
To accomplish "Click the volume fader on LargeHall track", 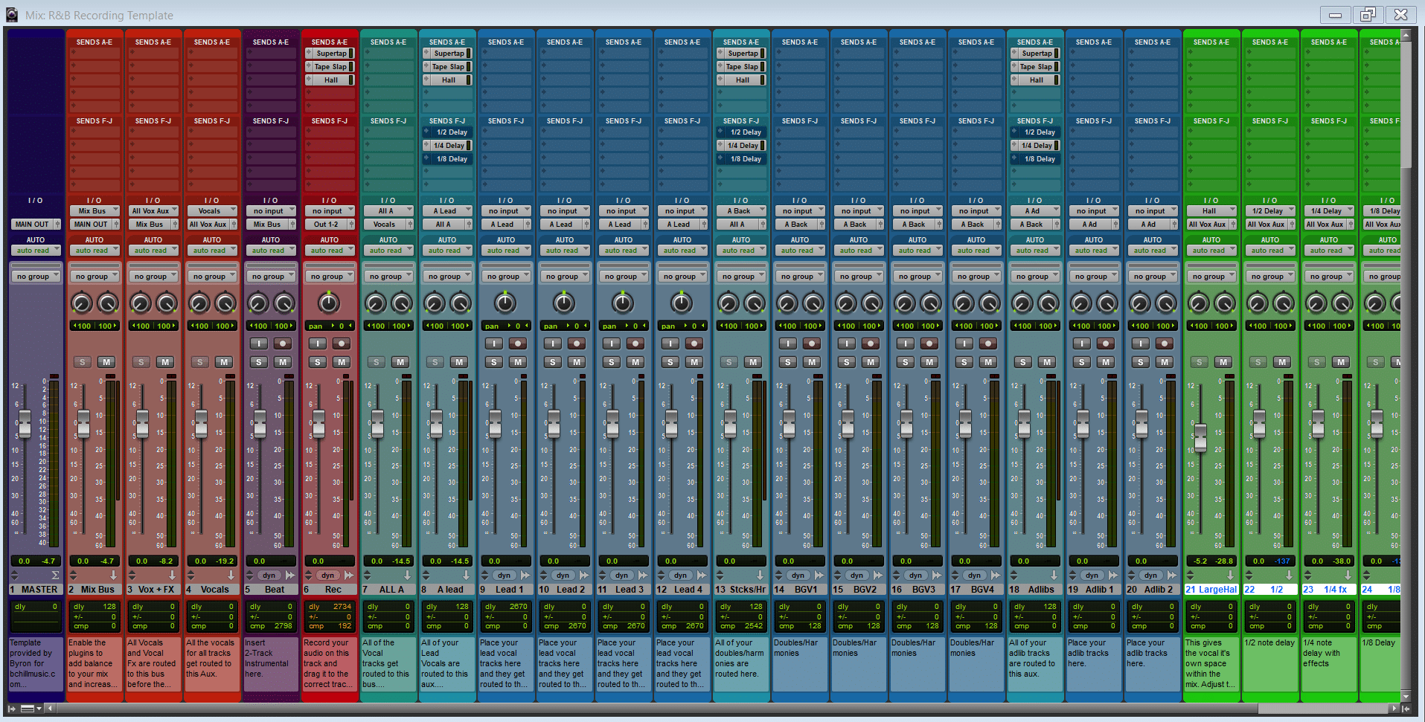I will click(1200, 437).
